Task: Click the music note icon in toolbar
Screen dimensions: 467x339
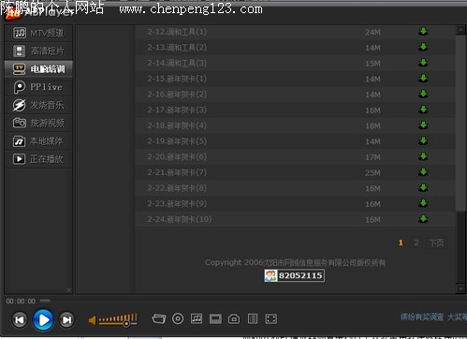Action: tap(197, 318)
